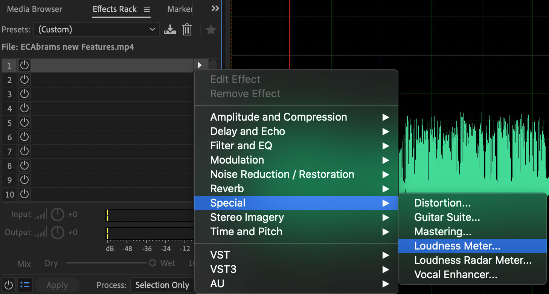
Task: Click the Dry/Wet mix slider handle
Action: (x=152, y=263)
